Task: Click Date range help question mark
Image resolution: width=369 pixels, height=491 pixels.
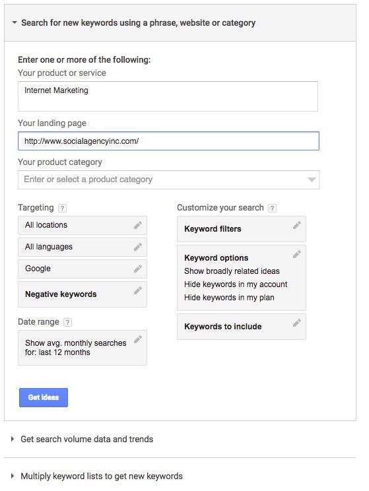Action: coord(67,322)
